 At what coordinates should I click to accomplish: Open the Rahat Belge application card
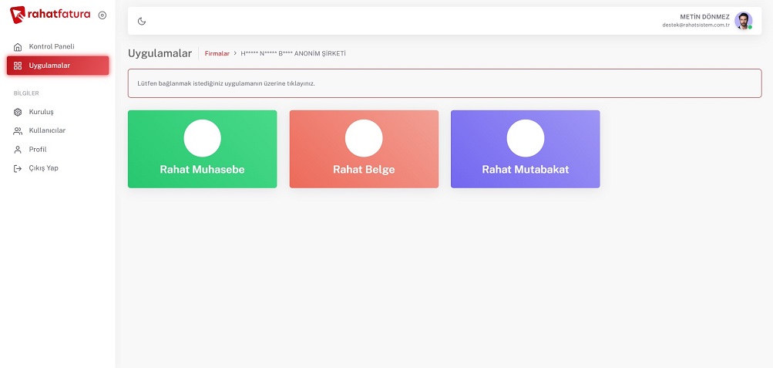click(x=364, y=149)
